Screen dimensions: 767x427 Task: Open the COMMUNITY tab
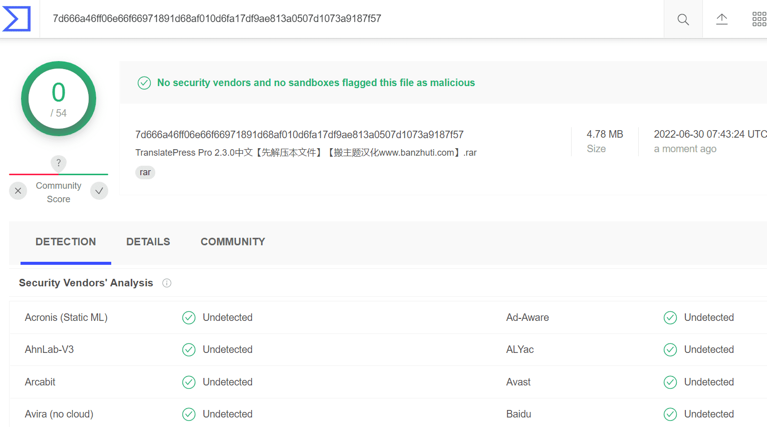point(233,242)
